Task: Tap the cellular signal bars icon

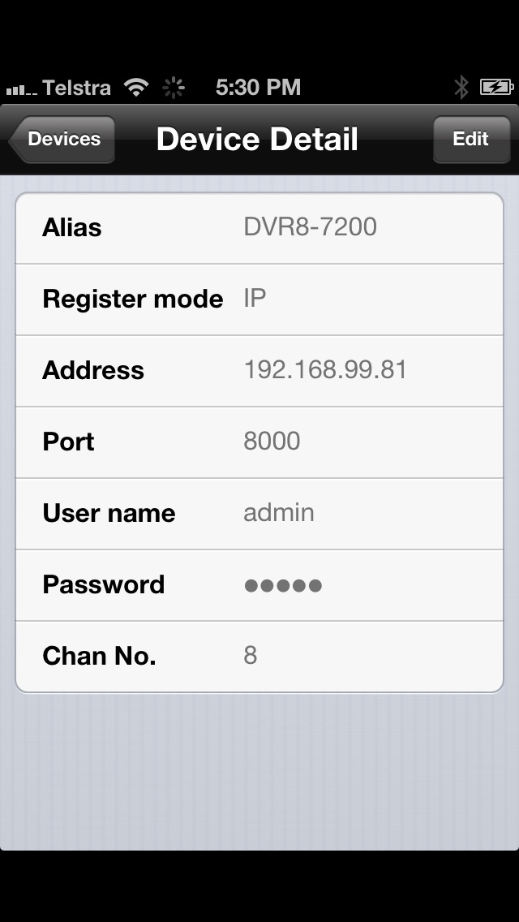Action: click(22, 89)
